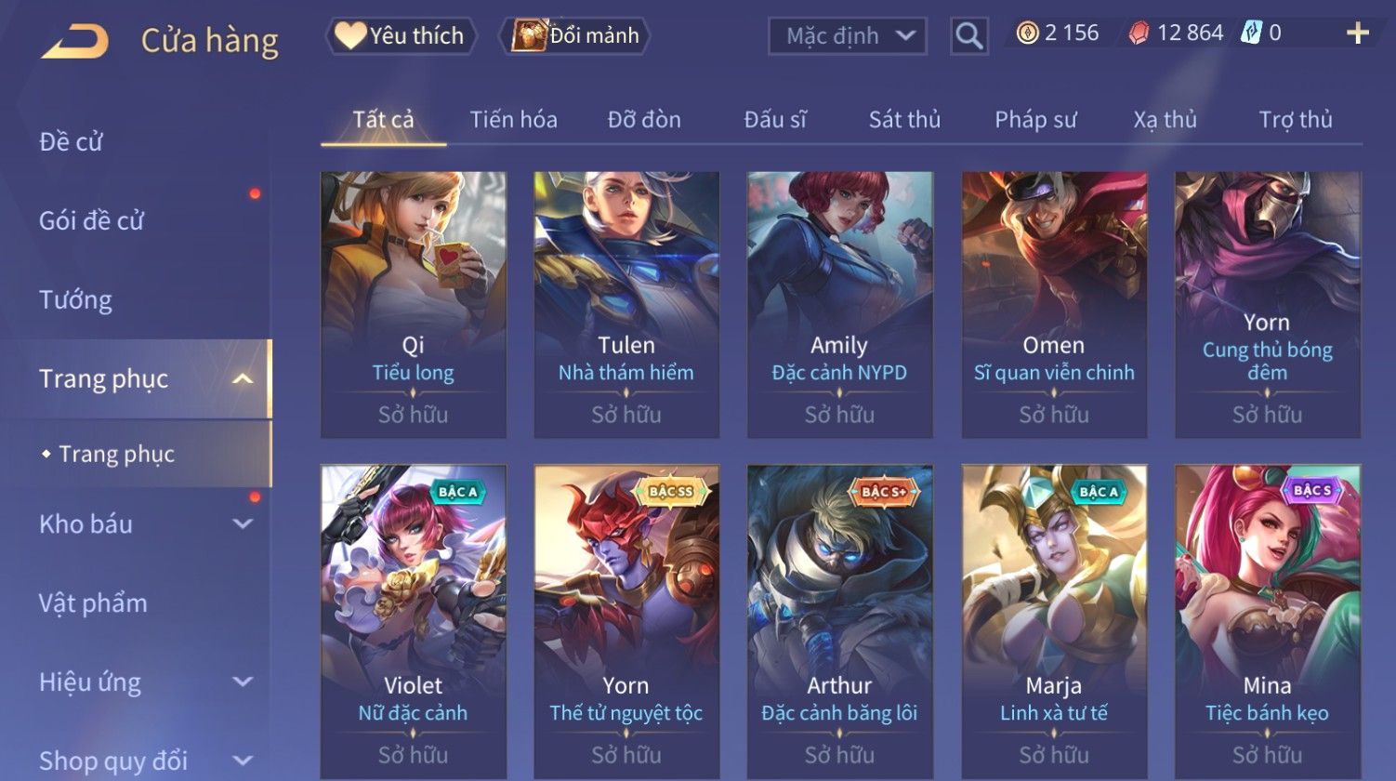
Task: Collapse the Trang phục sidebar section
Action: pos(242,378)
